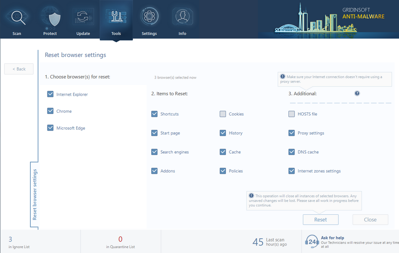This screenshot has height=253, width=399.
Task: Click the Back link
Action: 19,69
